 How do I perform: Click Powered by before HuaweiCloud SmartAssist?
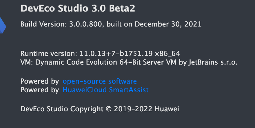tap(40, 90)
